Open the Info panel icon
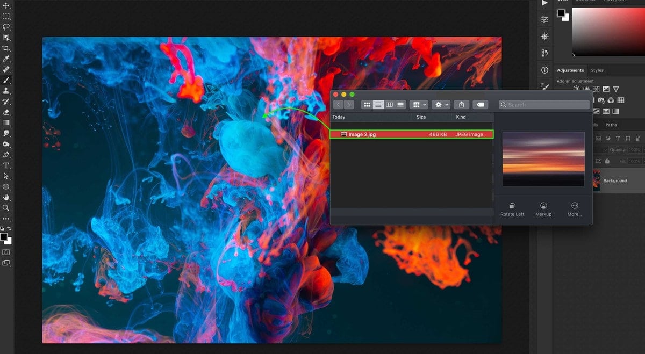 [544, 70]
